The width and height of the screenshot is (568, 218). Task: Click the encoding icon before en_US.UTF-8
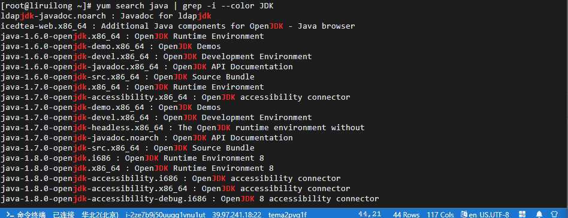[464, 215]
